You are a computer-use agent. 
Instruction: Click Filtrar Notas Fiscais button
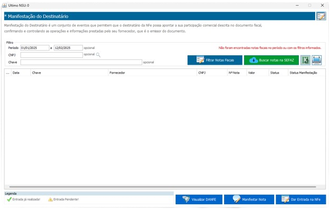[215, 60]
